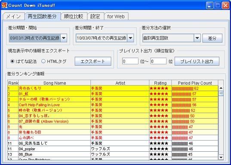The width and height of the screenshot is (231, 165).
Task: Click the Artist column header
Action: point(120,83)
